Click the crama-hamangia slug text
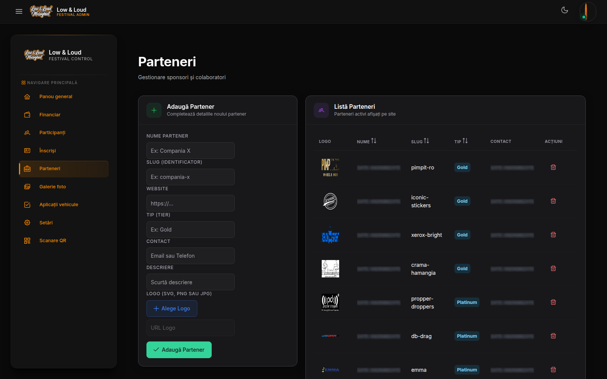Screen dimensions: 607x379 (x=423, y=269)
